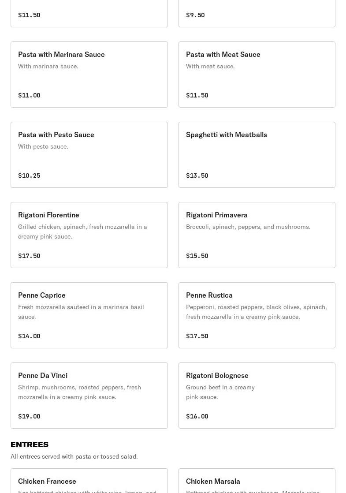Open Chicken Marsala entree
This screenshot has height=493, width=346.
(257, 481)
